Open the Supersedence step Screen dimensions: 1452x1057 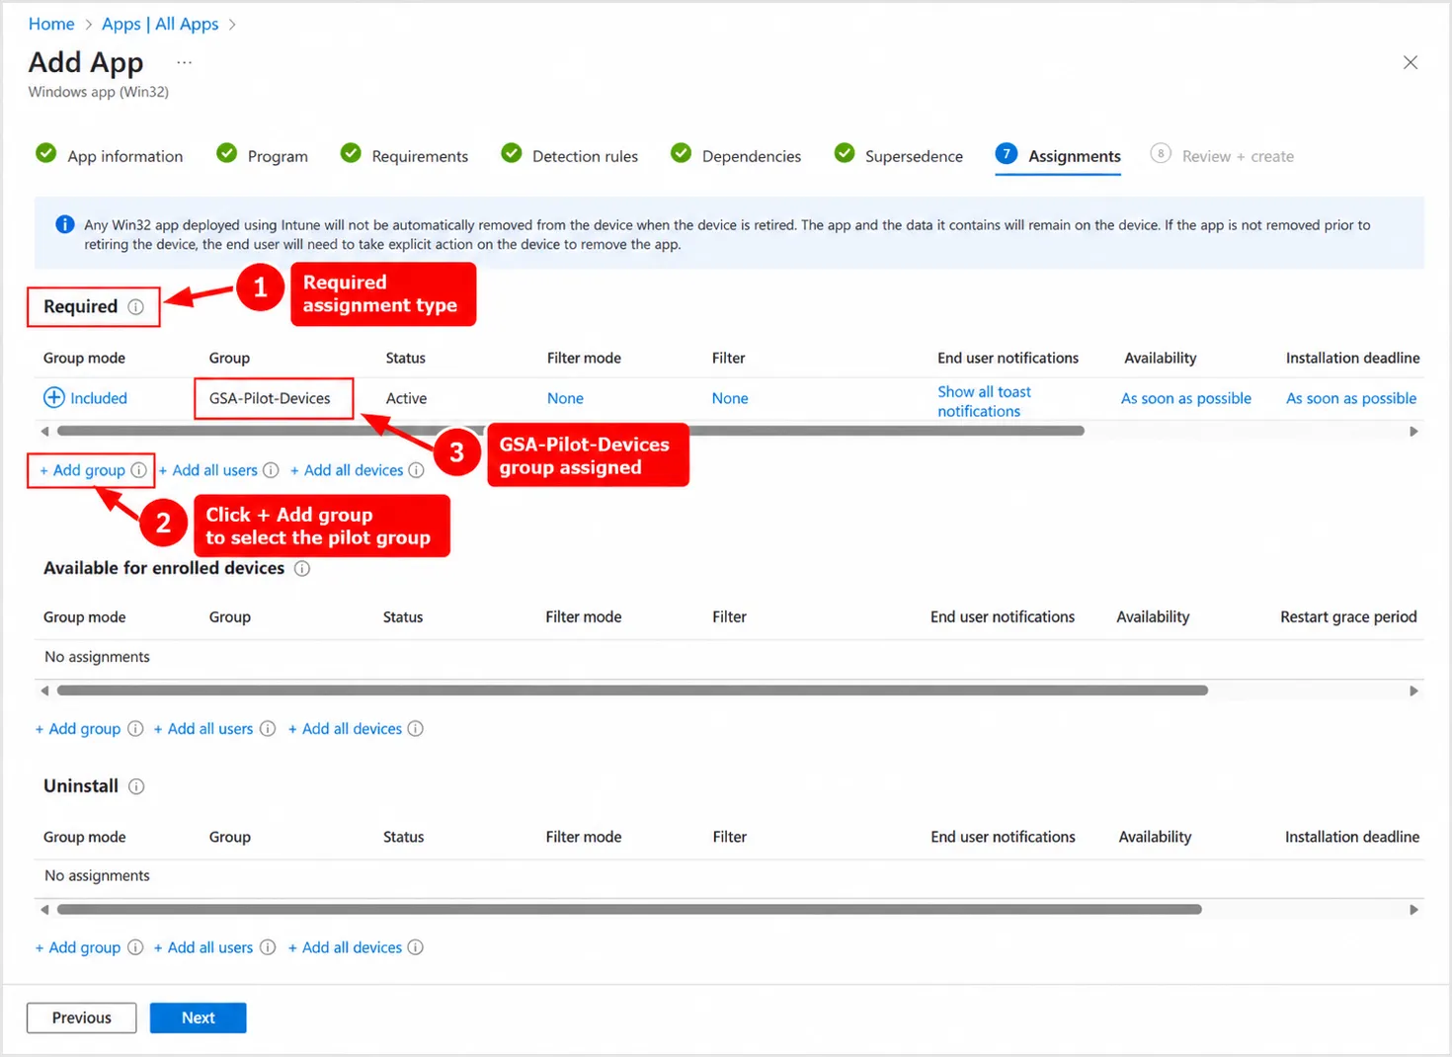[899, 155]
